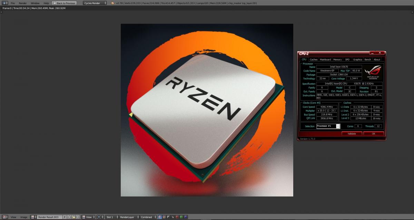
Task: Switch to the About tab in CPU-Z
Action: click(x=377, y=59)
